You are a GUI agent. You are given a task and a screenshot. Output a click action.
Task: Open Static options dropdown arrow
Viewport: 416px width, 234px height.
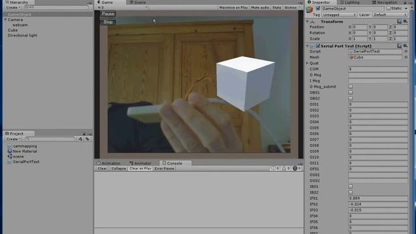(406, 8)
